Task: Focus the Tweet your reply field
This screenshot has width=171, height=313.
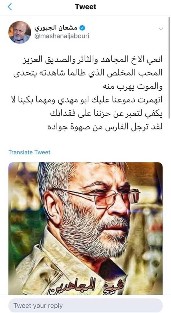Action: (x=86, y=305)
